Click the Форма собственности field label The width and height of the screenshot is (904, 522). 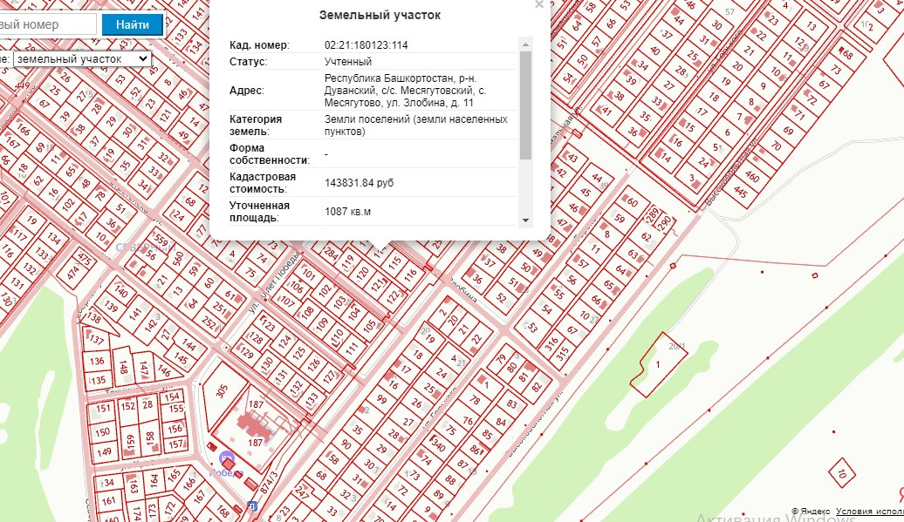(270, 153)
